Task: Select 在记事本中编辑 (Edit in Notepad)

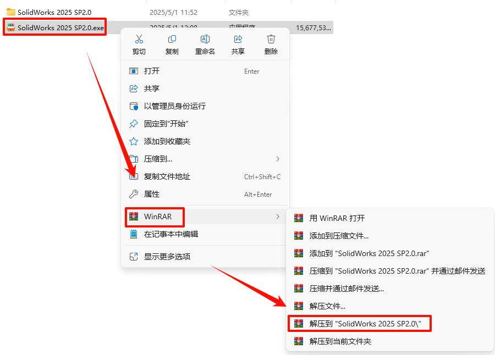Action: 205,234
